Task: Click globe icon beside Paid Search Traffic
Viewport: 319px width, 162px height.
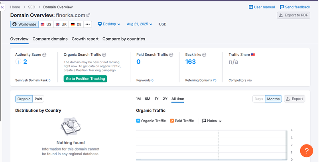Action: [x=171, y=55]
